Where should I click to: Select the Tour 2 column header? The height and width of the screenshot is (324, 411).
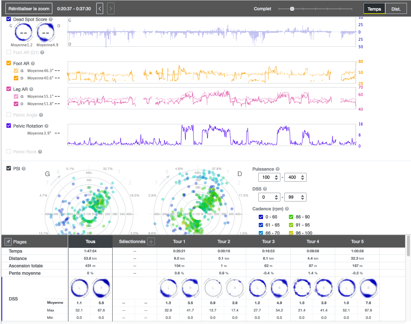224,242
